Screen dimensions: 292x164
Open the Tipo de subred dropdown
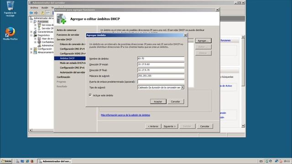182,87
